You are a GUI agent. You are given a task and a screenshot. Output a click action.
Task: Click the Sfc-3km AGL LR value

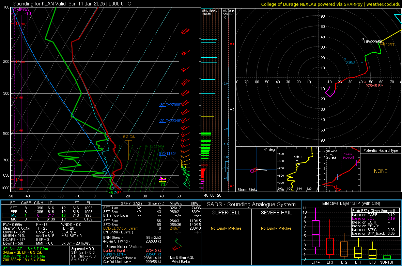pos(26,249)
